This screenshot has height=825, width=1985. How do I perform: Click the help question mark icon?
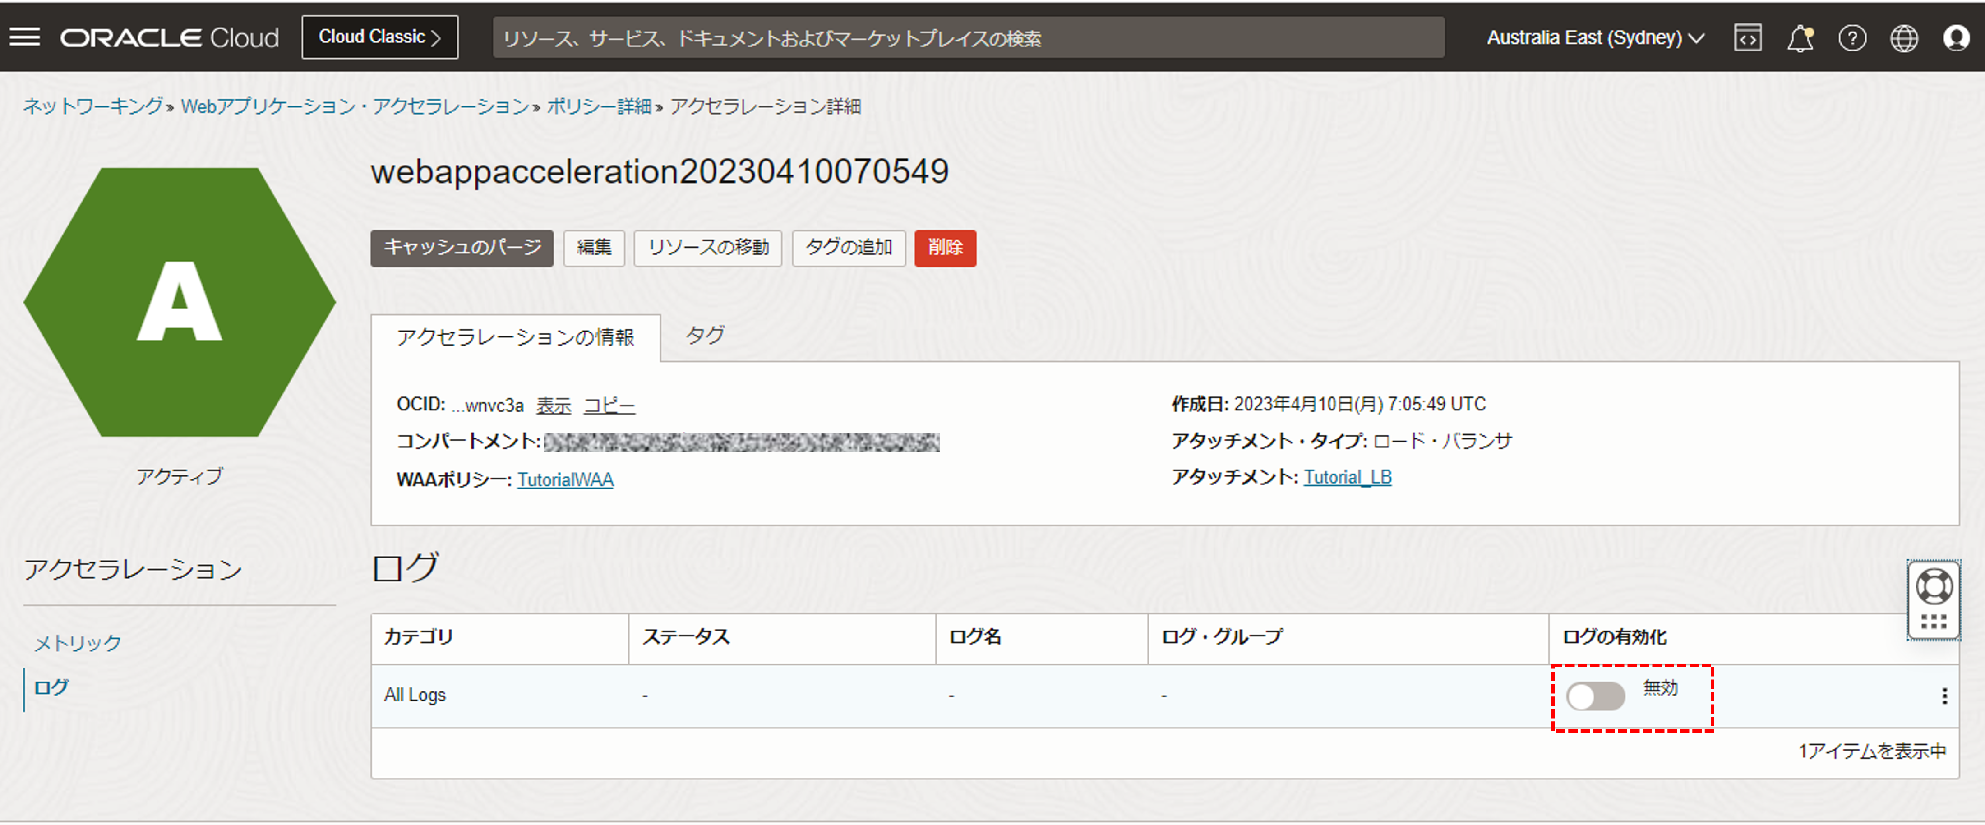(x=1852, y=38)
